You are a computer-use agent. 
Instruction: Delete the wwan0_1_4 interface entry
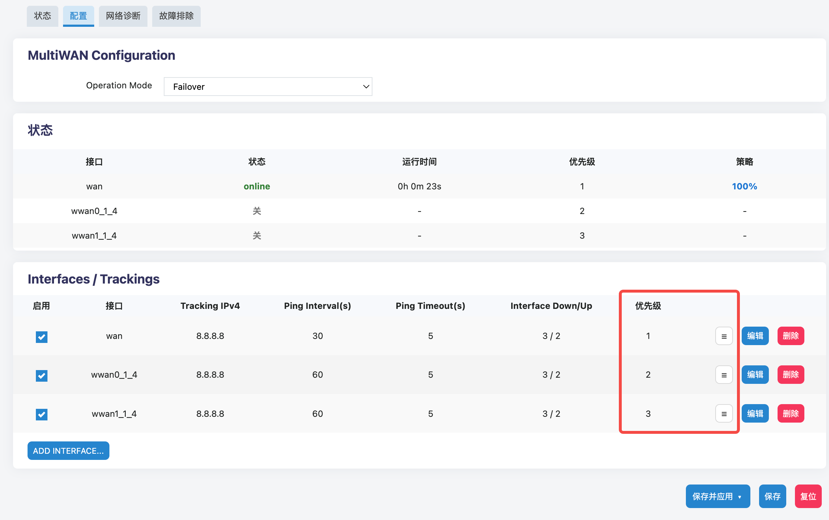point(791,375)
